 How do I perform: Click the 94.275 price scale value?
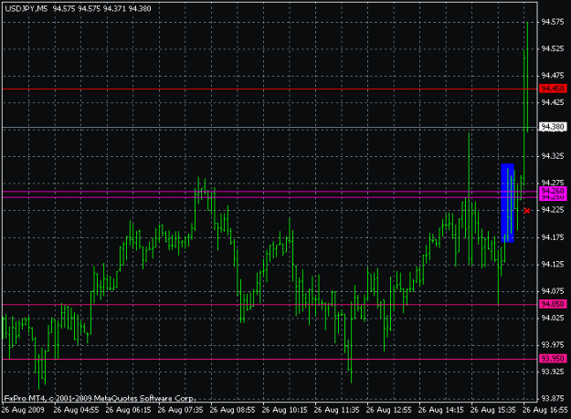point(553,183)
